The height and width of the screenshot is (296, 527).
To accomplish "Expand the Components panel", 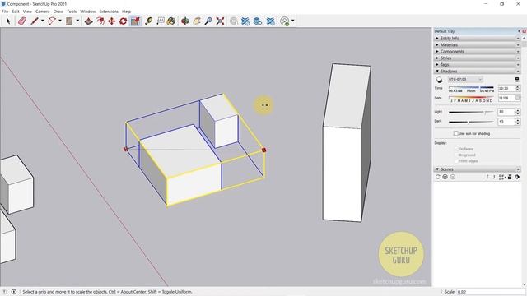I will (477, 51).
